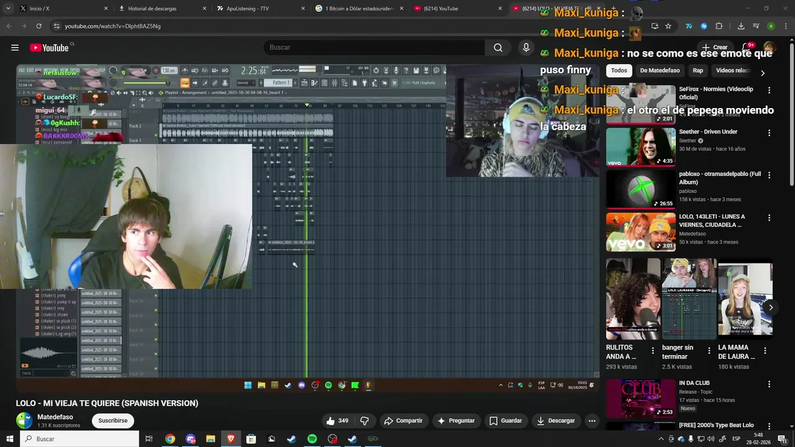The height and width of the screenshot is (447, 795).
Task: Open browser downloads icon
Action: (741, 26)
